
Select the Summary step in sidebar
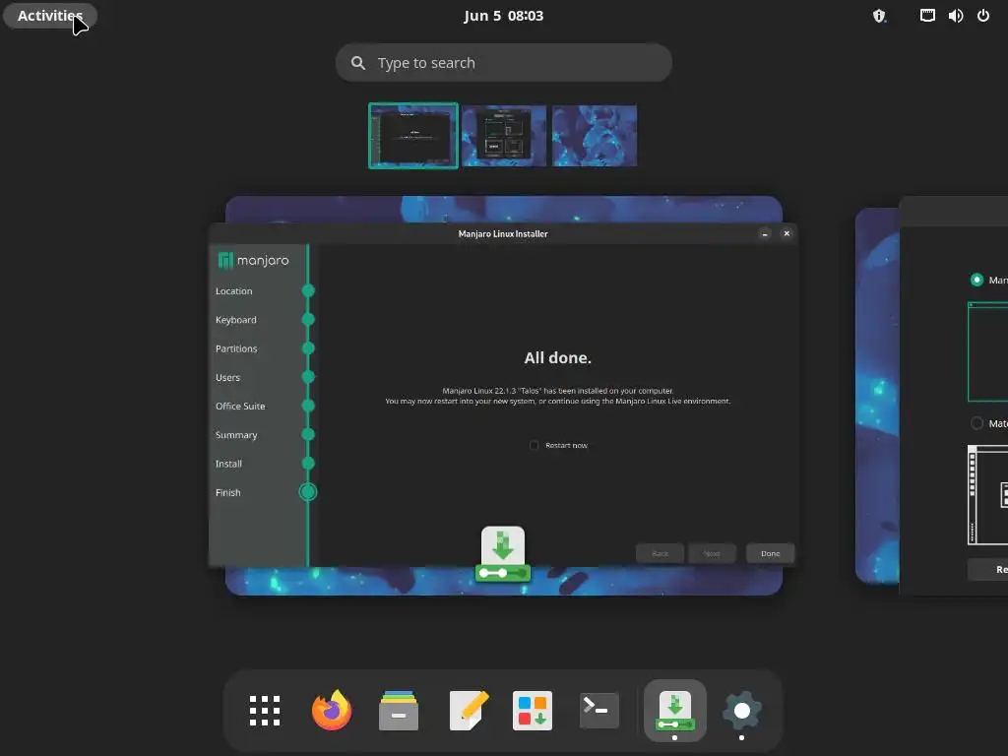[x=236, y=435]
